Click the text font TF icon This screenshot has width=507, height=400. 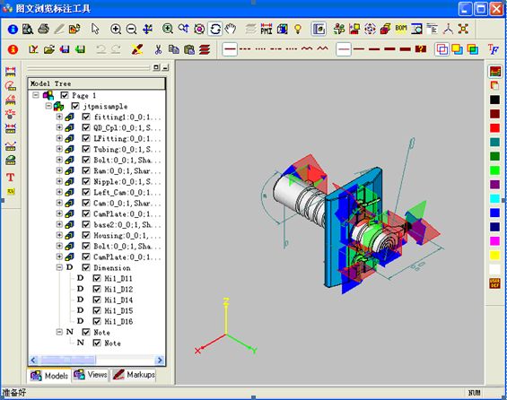pyautogui.click(x=494, y=49)
